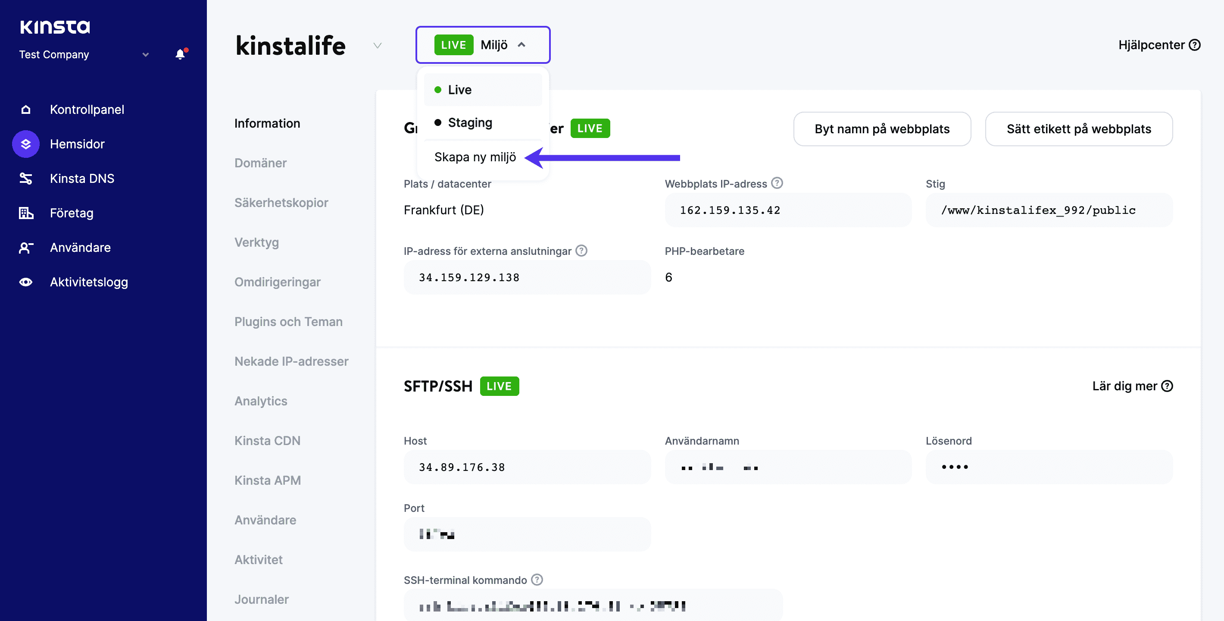This screenshot has height=621, width=1224.
Task: Open the Säkerhetskopior tab
Action: click(x=281, y=203)
